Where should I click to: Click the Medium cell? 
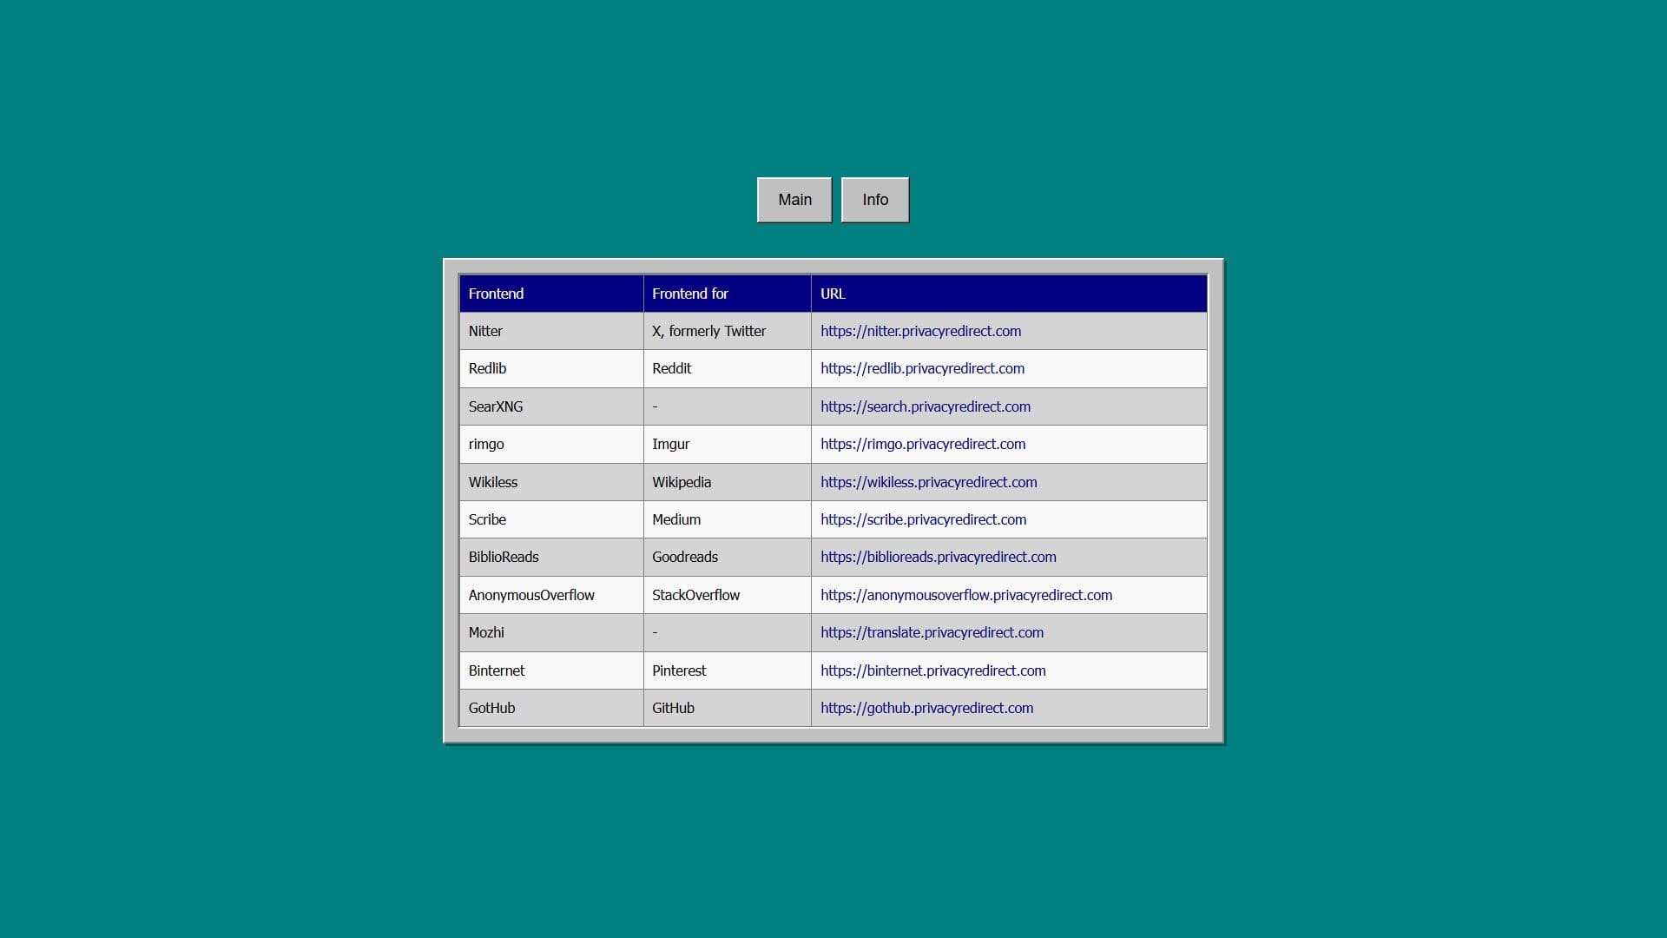tap(728, 519)
